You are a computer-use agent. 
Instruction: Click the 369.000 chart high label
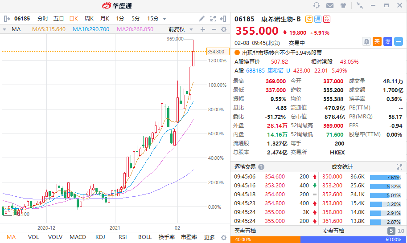(x=175, y=39)
